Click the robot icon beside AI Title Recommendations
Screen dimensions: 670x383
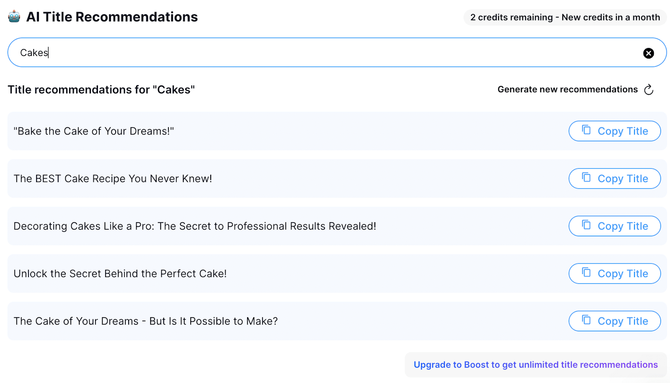14,17
